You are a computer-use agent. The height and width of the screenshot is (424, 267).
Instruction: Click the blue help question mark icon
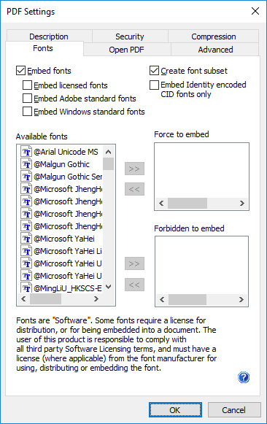click(244, 377)
